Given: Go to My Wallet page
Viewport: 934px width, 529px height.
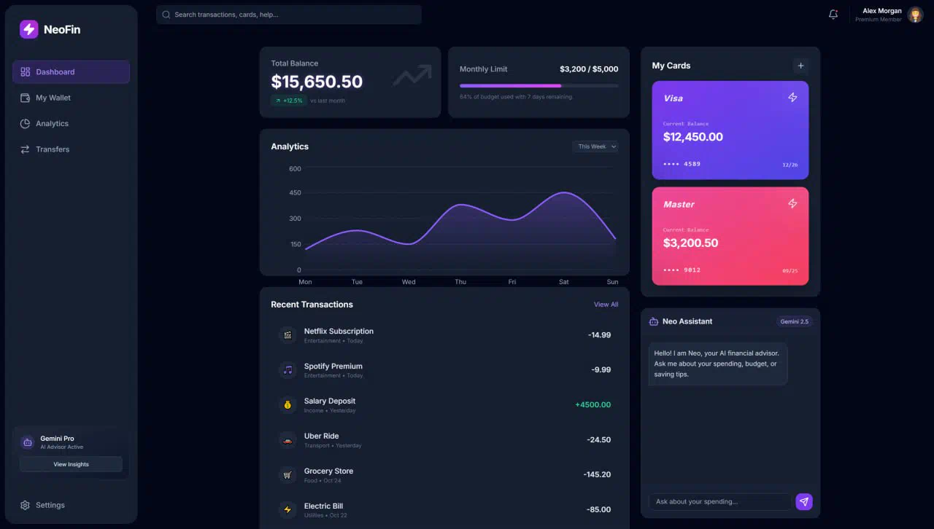Looking at the screenshot, I should pos(53,98).
